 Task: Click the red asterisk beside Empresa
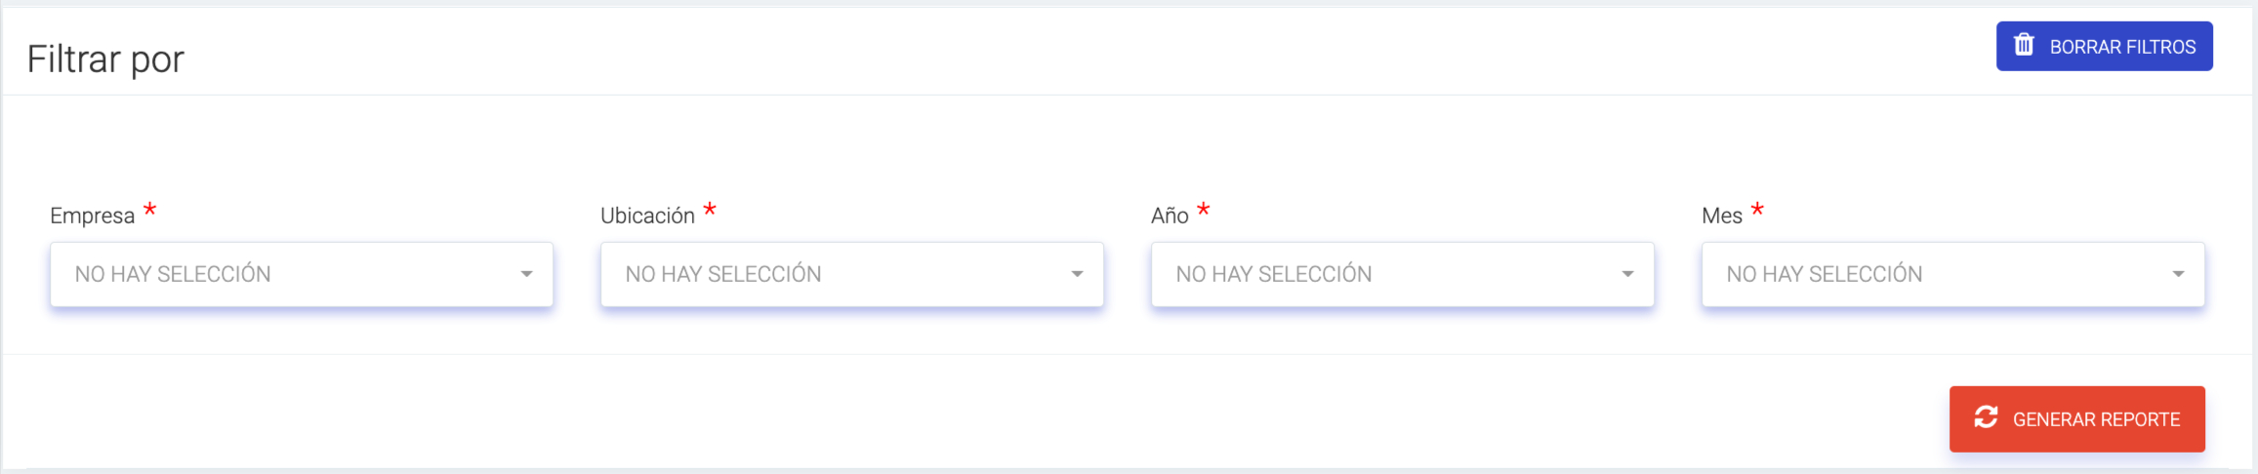[149, 209]
